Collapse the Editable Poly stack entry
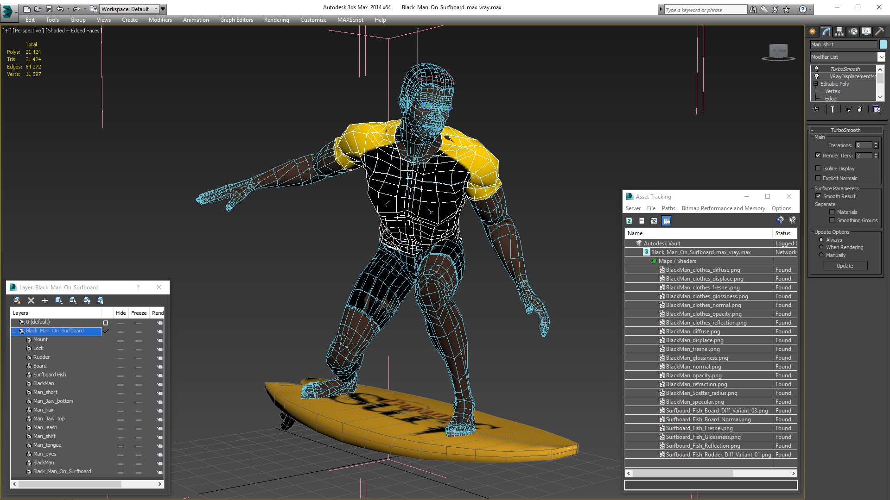Image resolution: width=890 pixels, height=500 pixels. [x=816, y=84]
